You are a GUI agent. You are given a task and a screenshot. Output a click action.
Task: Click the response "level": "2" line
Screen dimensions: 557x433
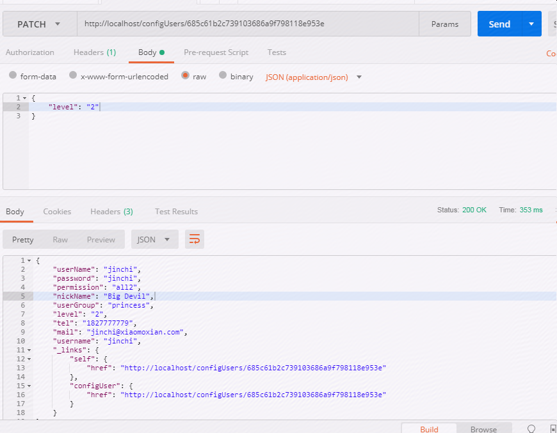[x=79, y=314]
